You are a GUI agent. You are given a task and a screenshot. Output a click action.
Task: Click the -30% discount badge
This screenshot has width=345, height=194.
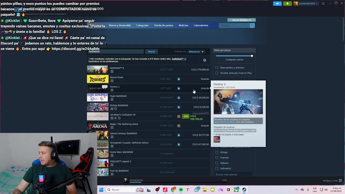pyautogui.click(x=186, y=116)
